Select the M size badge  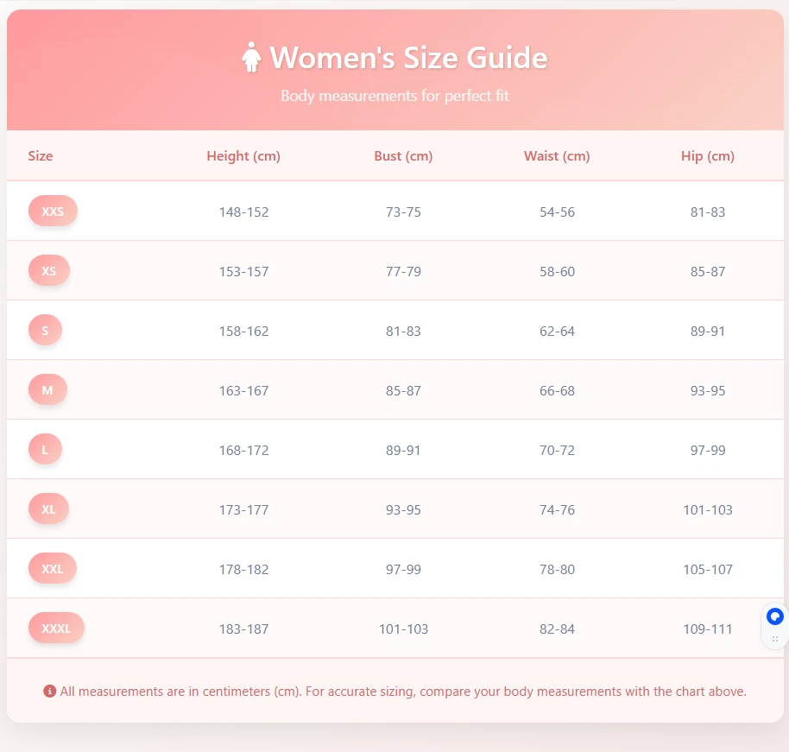tap(47, 390)
